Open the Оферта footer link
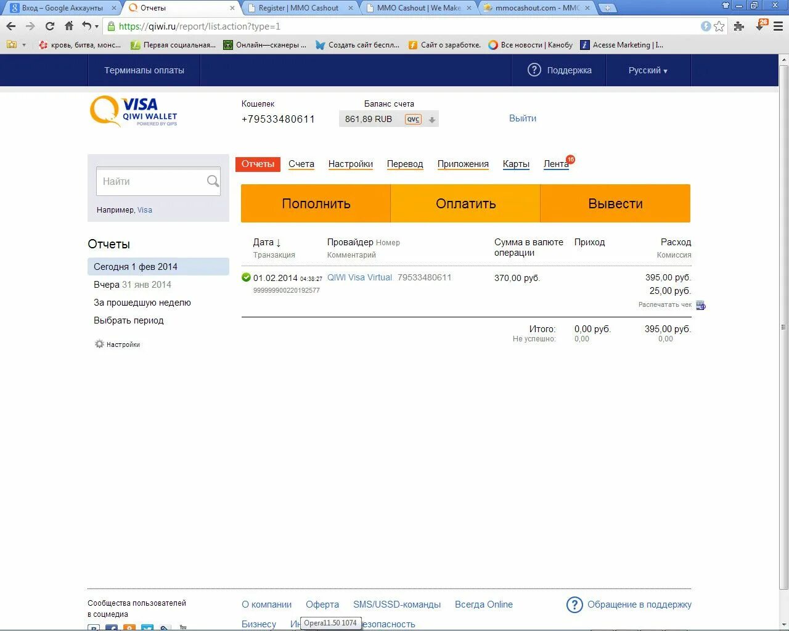 tap(322, 605)
